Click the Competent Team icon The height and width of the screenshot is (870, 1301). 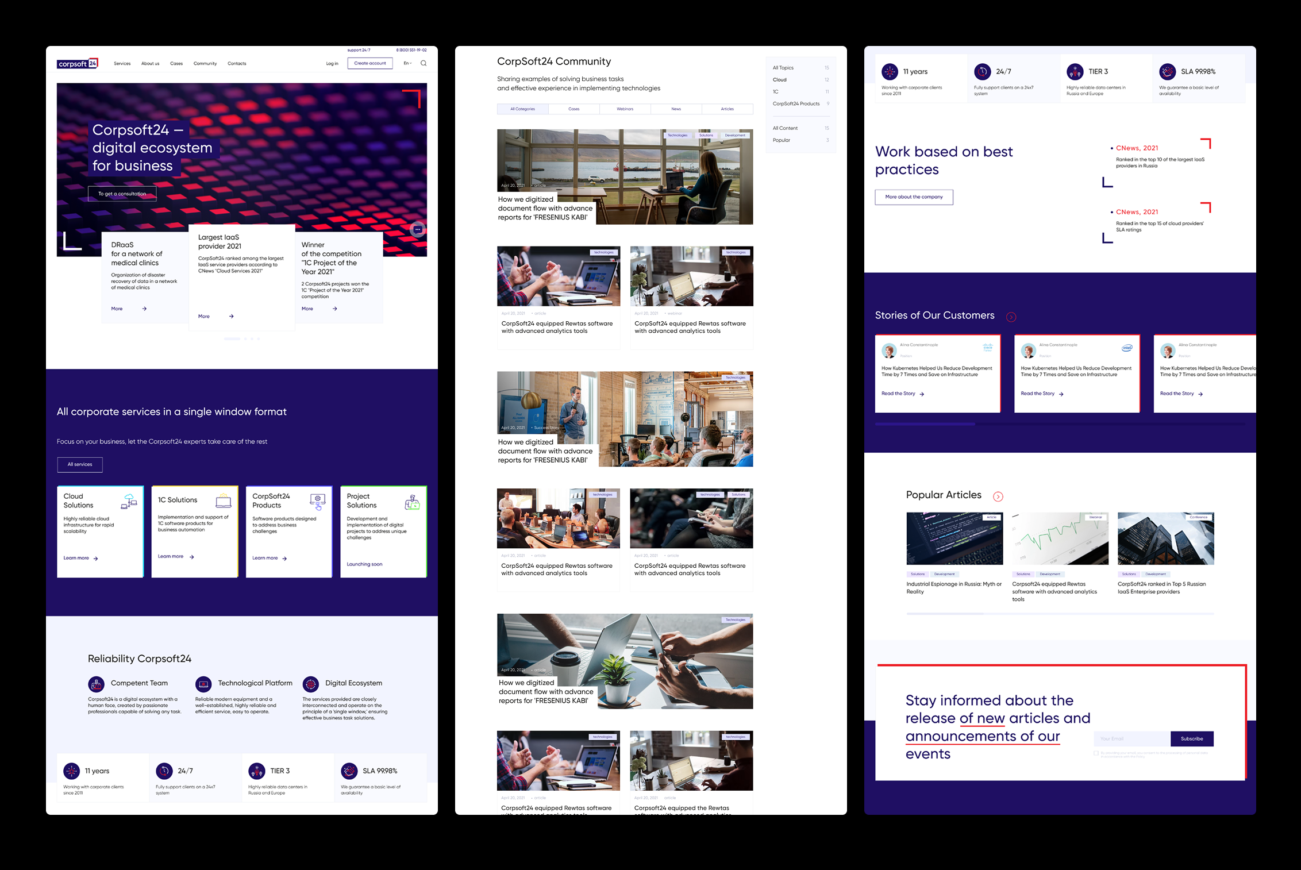coord(96,684)
